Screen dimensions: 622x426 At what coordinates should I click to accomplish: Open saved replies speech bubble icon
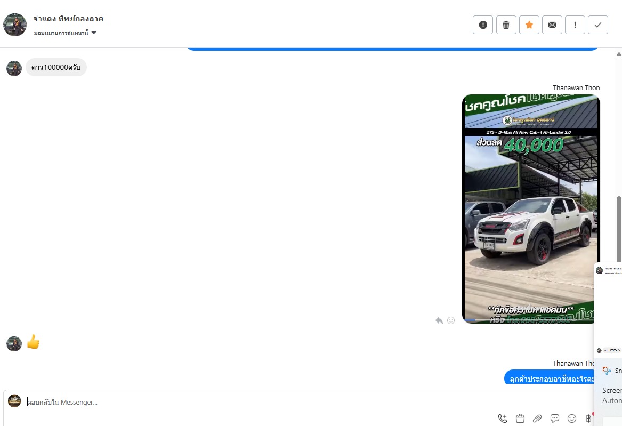(554, 419)
